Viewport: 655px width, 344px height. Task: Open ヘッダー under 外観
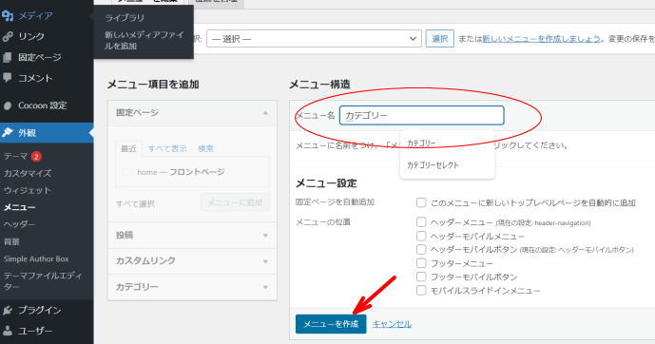[x=19, y=224]
